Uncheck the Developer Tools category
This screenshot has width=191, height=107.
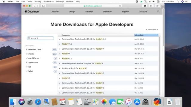point(27,49)
